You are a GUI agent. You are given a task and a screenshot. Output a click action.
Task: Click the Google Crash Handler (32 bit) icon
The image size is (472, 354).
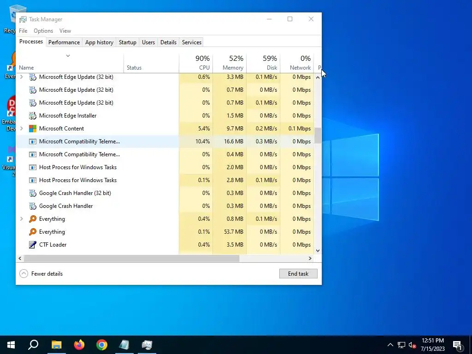click(33, 193)
